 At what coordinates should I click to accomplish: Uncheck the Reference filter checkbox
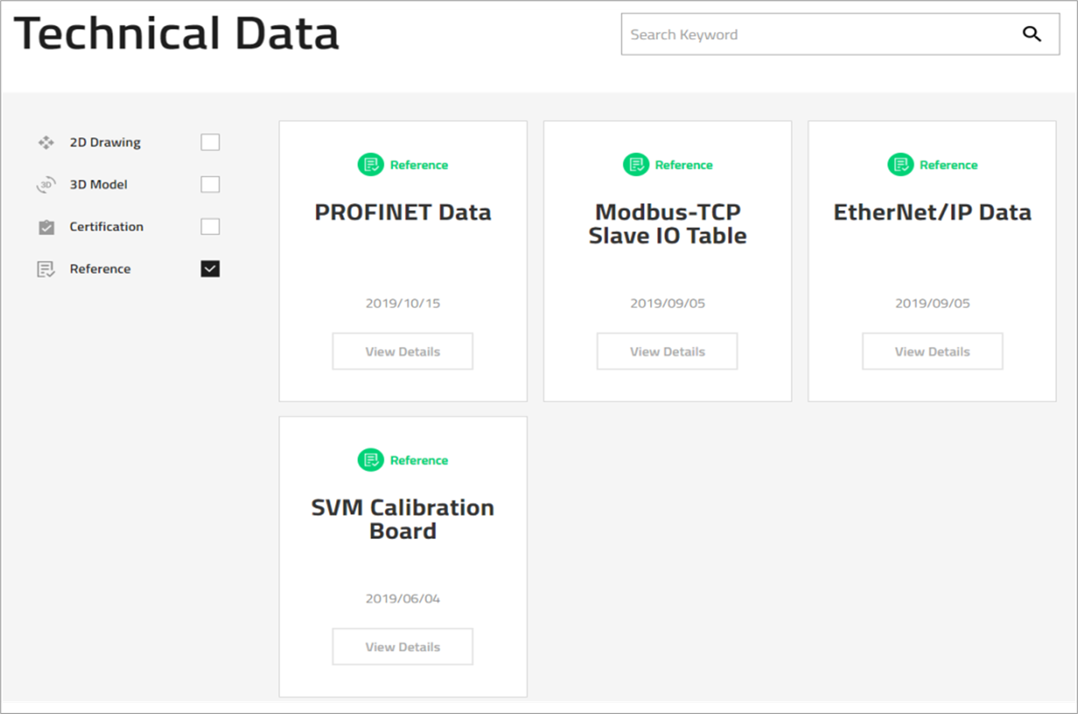[x=210, y=268]
